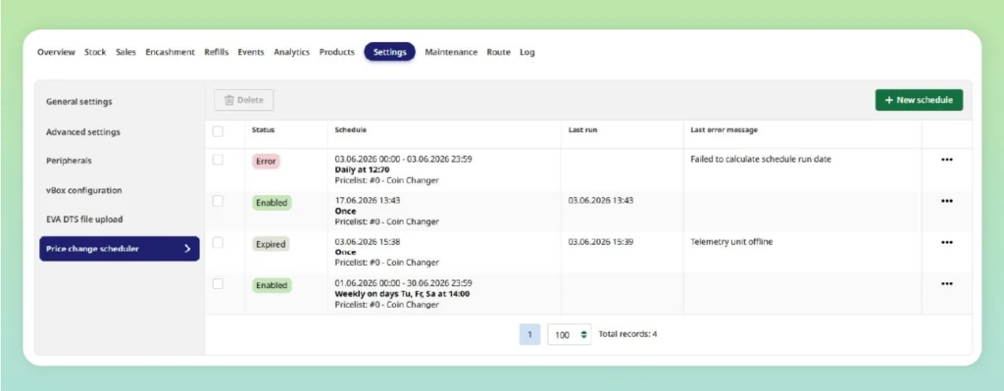Go to page 1 in pagination

529,335
